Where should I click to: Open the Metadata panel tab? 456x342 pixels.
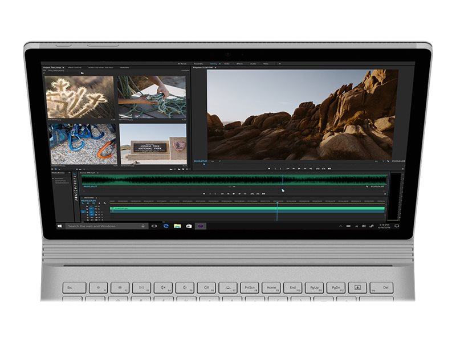point(125,67)
